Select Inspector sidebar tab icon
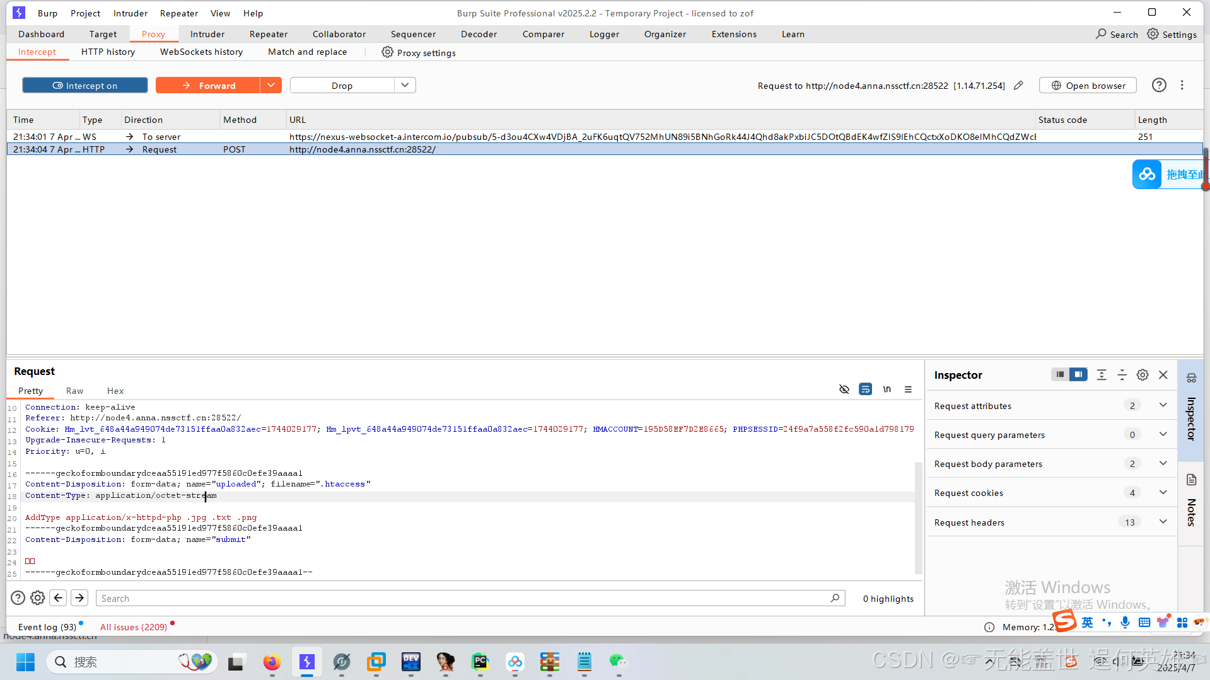Image resolution: width=1210 pixels, height=680 pixels. [x=1192, y=378]
